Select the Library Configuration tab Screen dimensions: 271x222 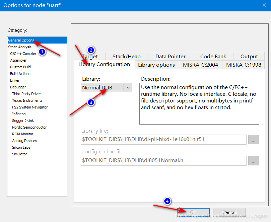(104, 64)
